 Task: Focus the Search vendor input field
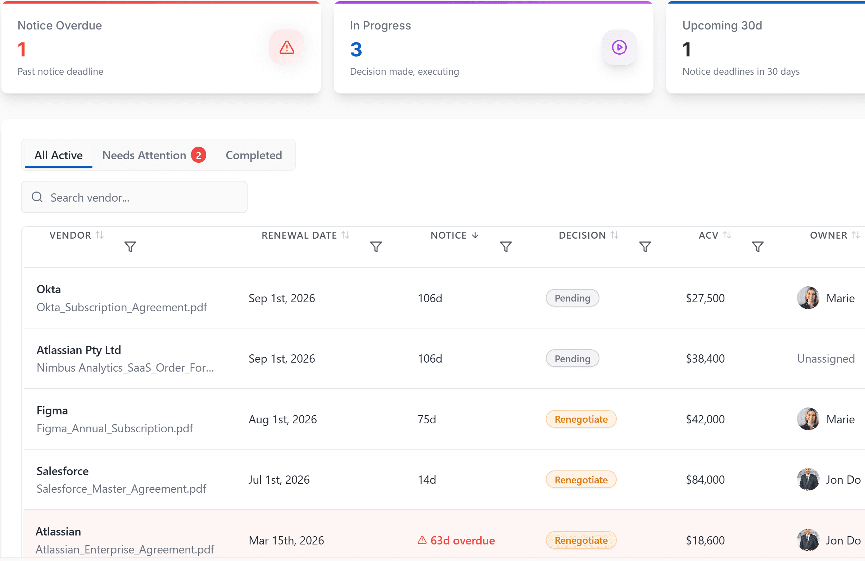click(x=145, y=197)
